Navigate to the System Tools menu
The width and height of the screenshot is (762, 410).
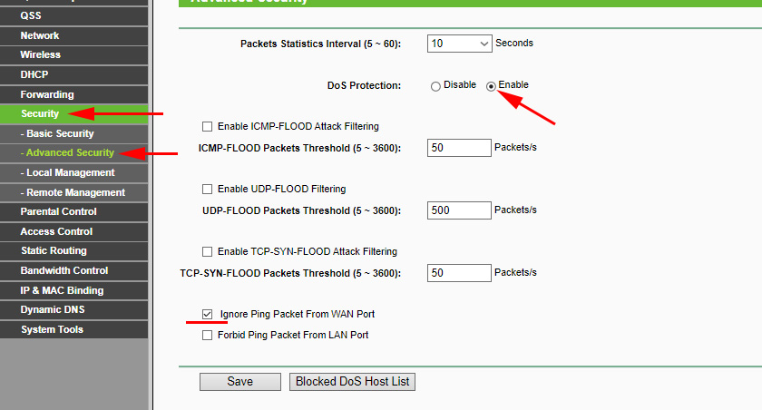(x=54, y=329)
